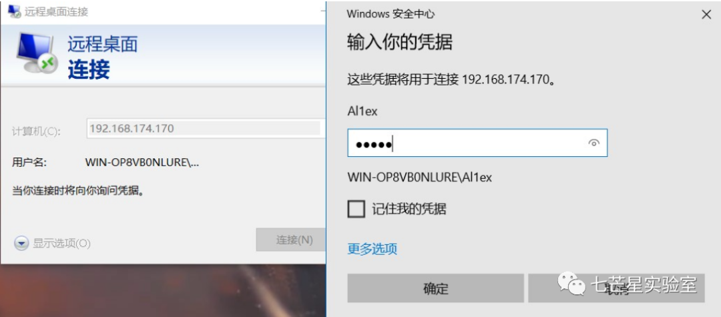This screenshot has width=721, height=317.
Task: Confirm credentials with the 确定 button
Action: click(x=435, y=288)
